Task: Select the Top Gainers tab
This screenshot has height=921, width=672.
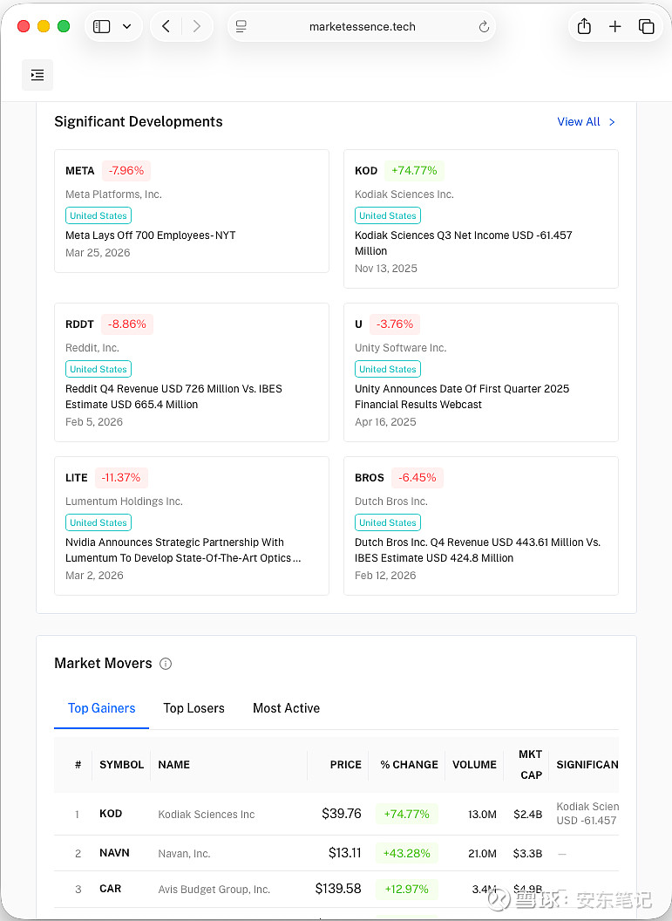Action: [x=101, y=708]
